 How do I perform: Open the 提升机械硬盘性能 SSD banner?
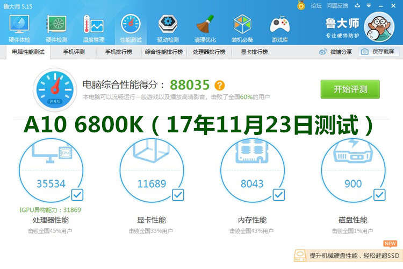(348, 256)
